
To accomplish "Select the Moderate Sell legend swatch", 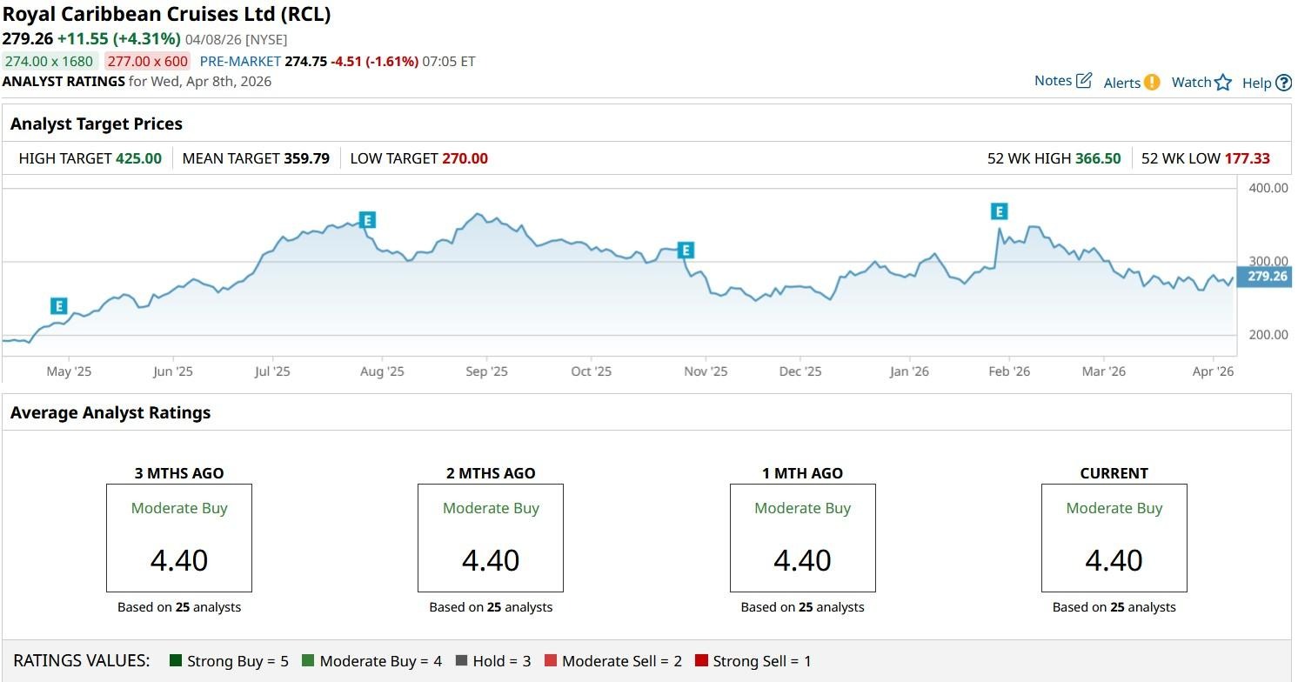I will pyautogui.click(x=551, y=661).
